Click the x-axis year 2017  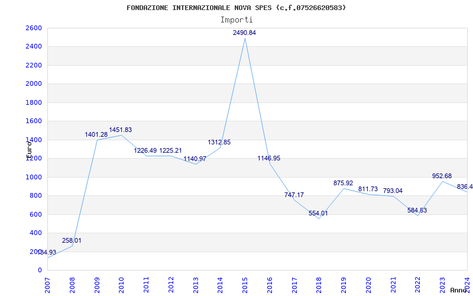coord(294,285)
